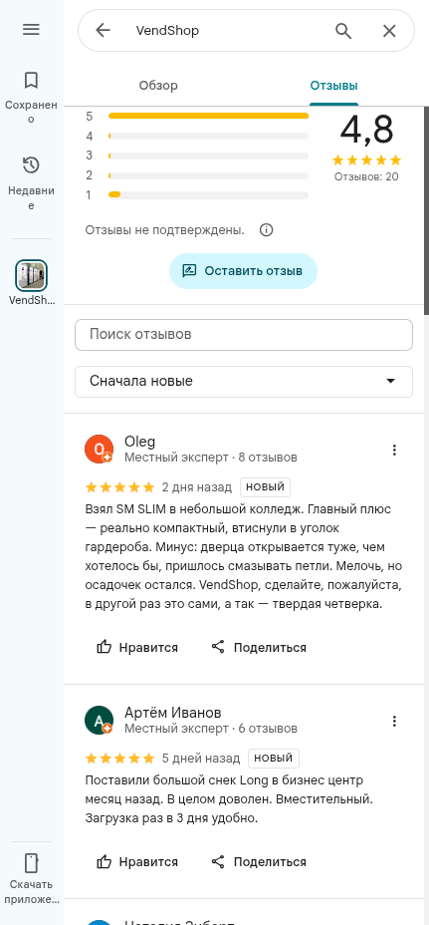Filter reviews by 3-star rating bar
Screen dimensions: 429x925
(197, 155)
